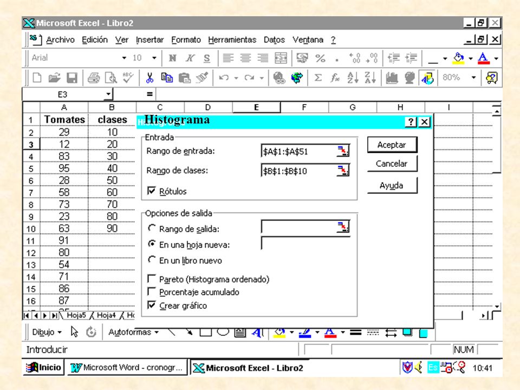The width and height of the screenshot is (520, 390).
Task: Open the Undo history dropdown arrow
Action: pyautogui.click(x=236, y=78)
